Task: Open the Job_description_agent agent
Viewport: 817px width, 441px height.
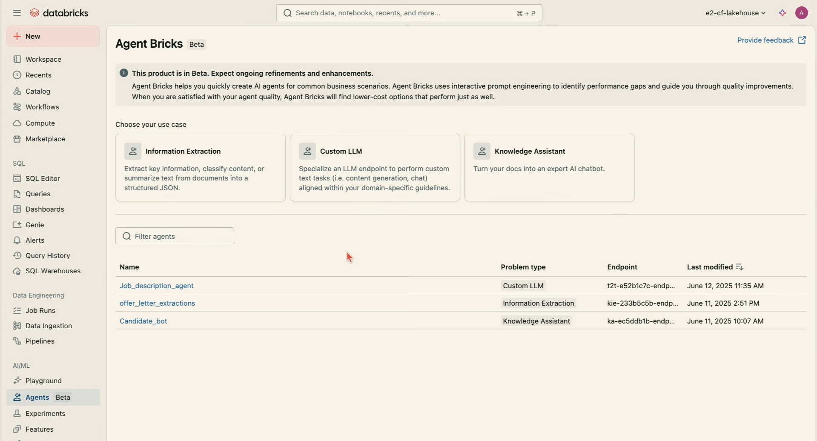Action: point(157,286)
